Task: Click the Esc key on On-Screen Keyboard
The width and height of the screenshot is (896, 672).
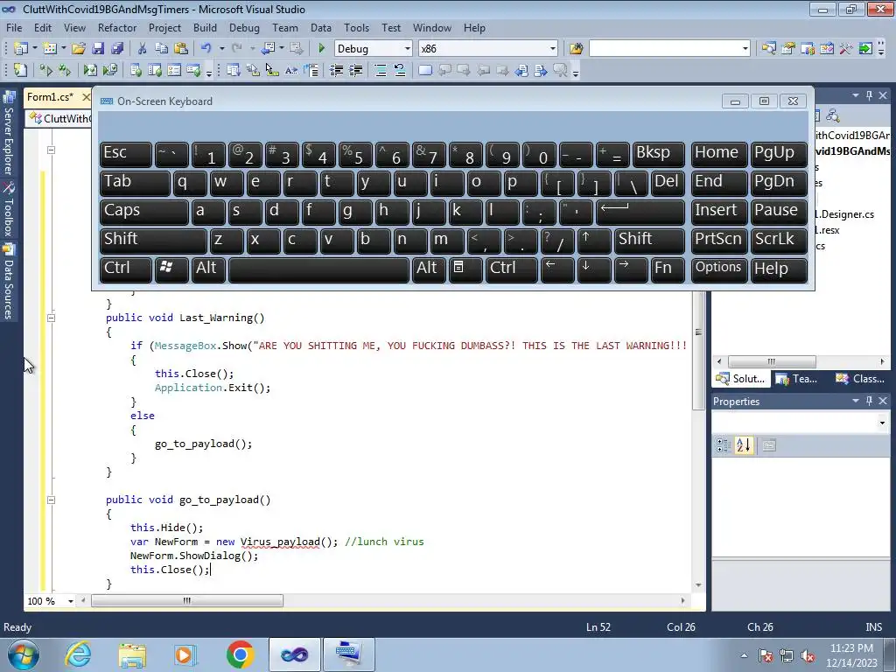Action: tap(126, 153)
